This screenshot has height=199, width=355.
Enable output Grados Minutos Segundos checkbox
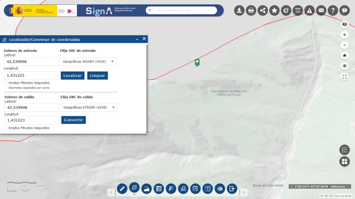(x=6, y=128)
